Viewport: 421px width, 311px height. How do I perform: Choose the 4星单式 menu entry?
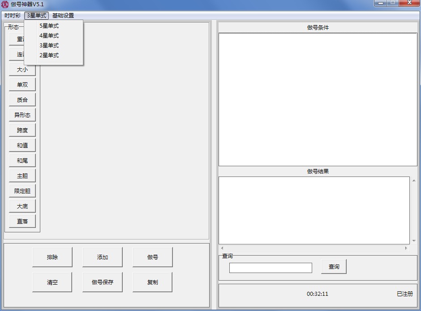pos(49,36)
